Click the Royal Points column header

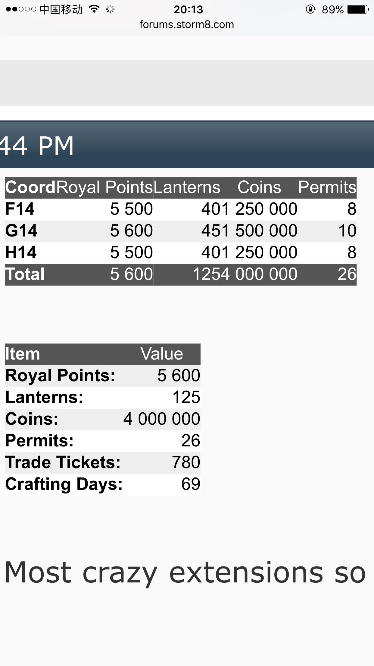(105, 187)
